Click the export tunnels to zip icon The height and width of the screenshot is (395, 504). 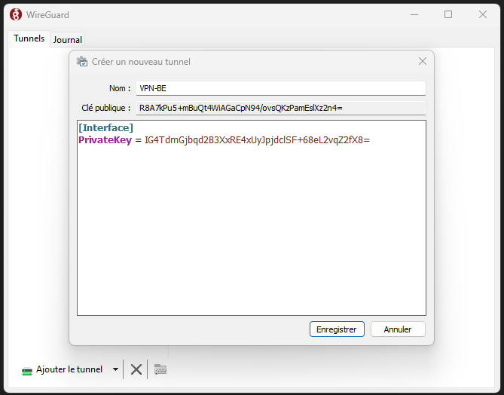pos(160,369)
